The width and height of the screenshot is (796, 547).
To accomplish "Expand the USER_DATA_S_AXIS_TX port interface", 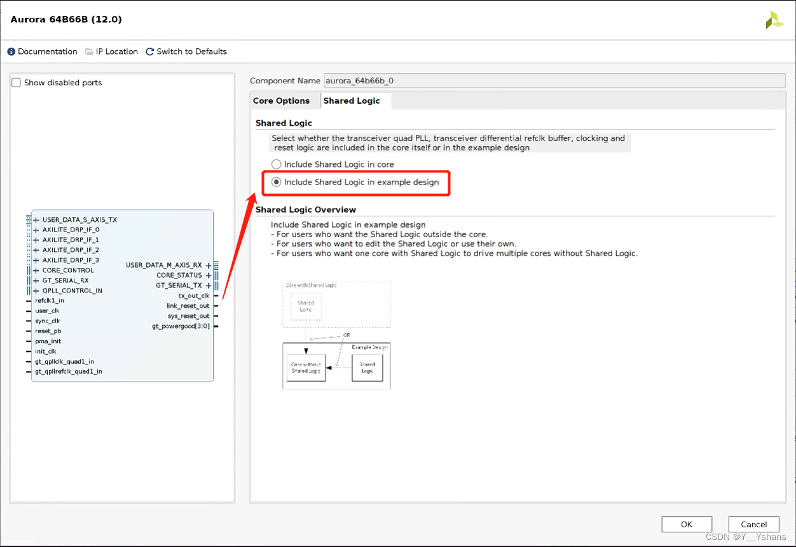I will point(36,219).
